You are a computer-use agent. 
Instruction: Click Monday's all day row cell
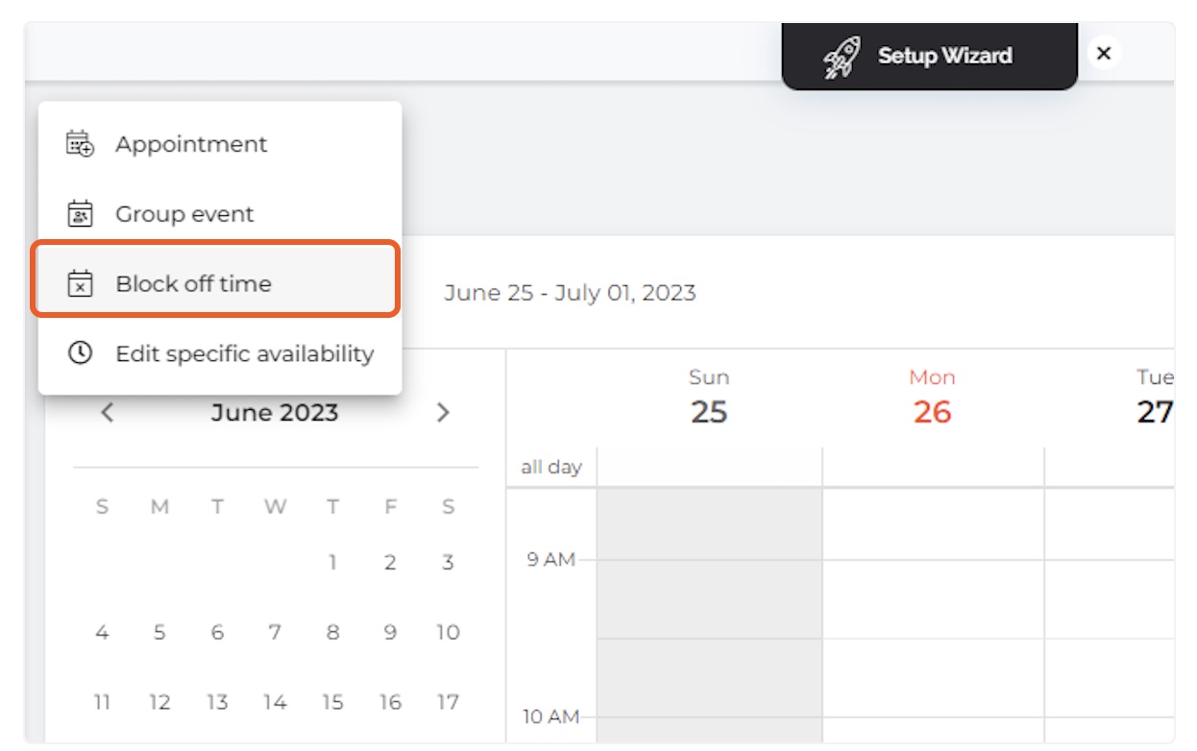pyautogui.click(x=933, y=467)
